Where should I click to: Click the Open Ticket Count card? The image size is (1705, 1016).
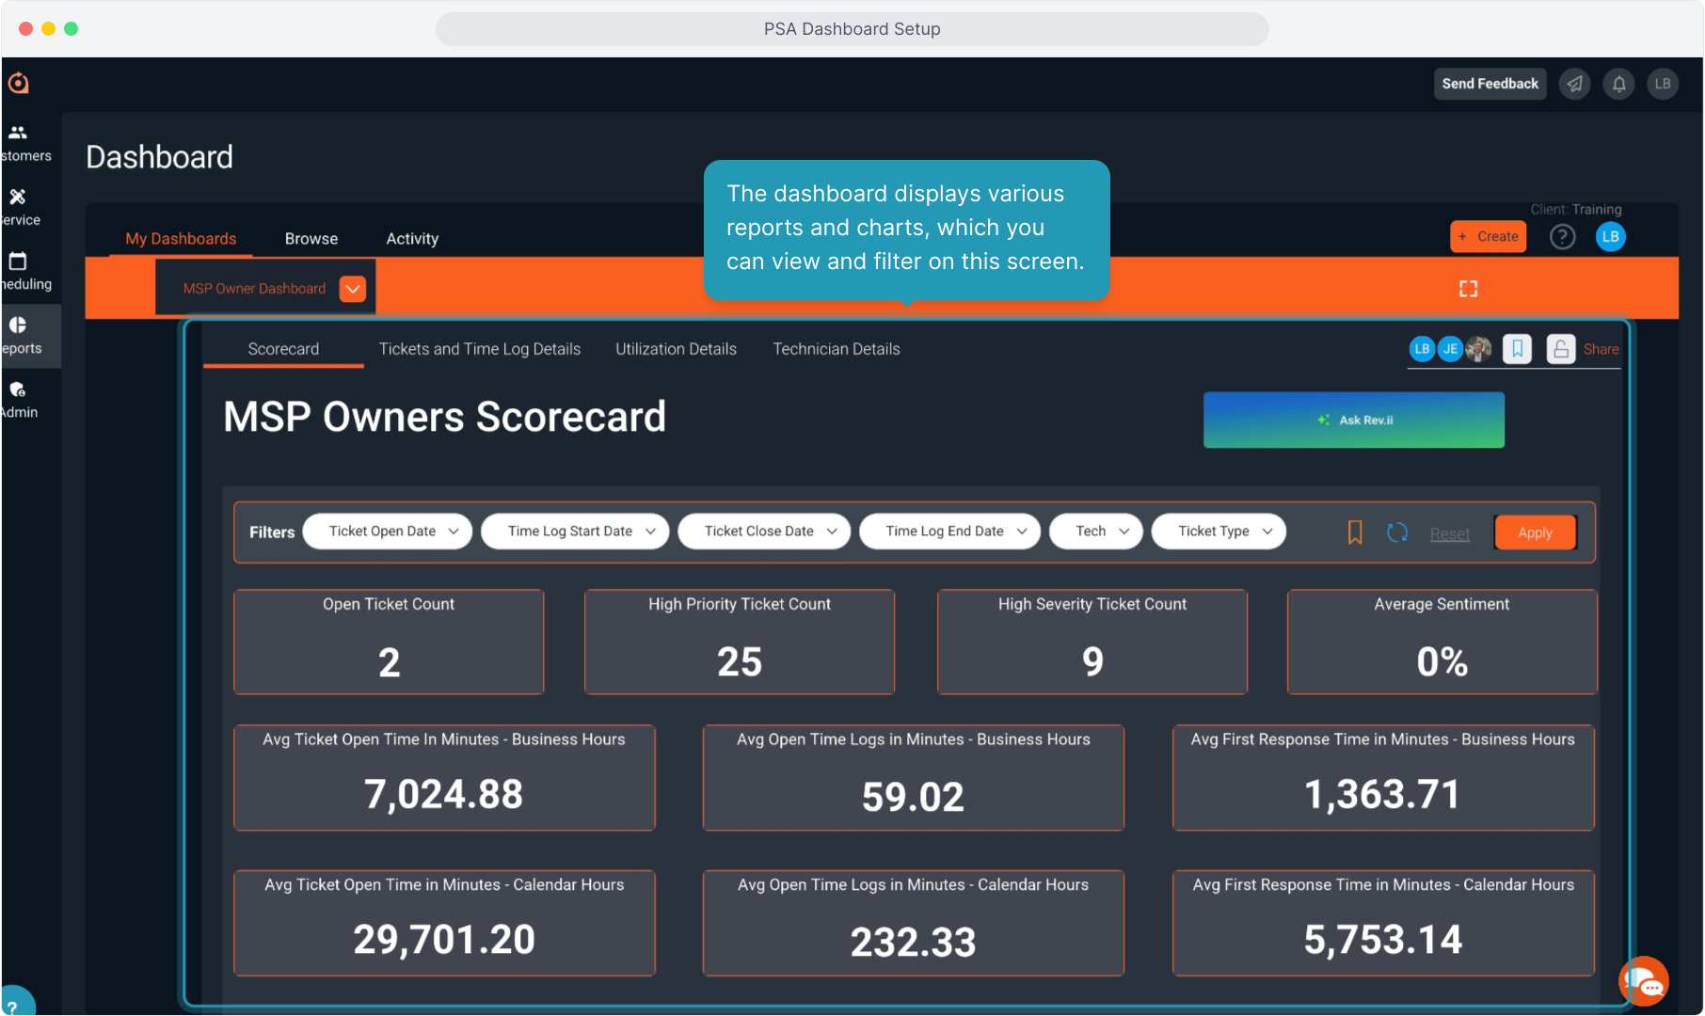pos(389,642)
